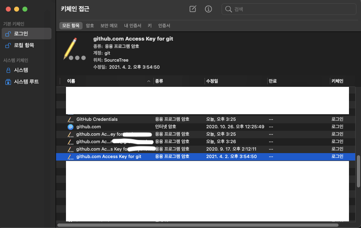Select 로그인 keychain in sidebar

(x=27, y=34)
